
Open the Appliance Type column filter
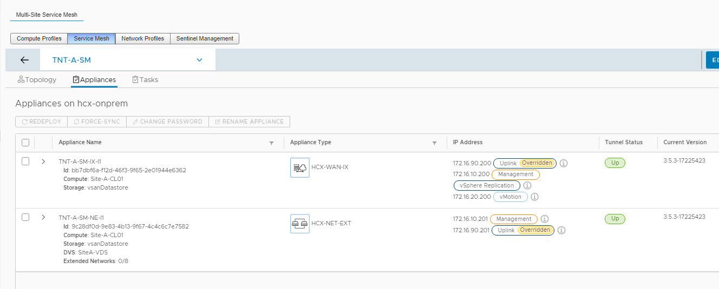[434, 143]
